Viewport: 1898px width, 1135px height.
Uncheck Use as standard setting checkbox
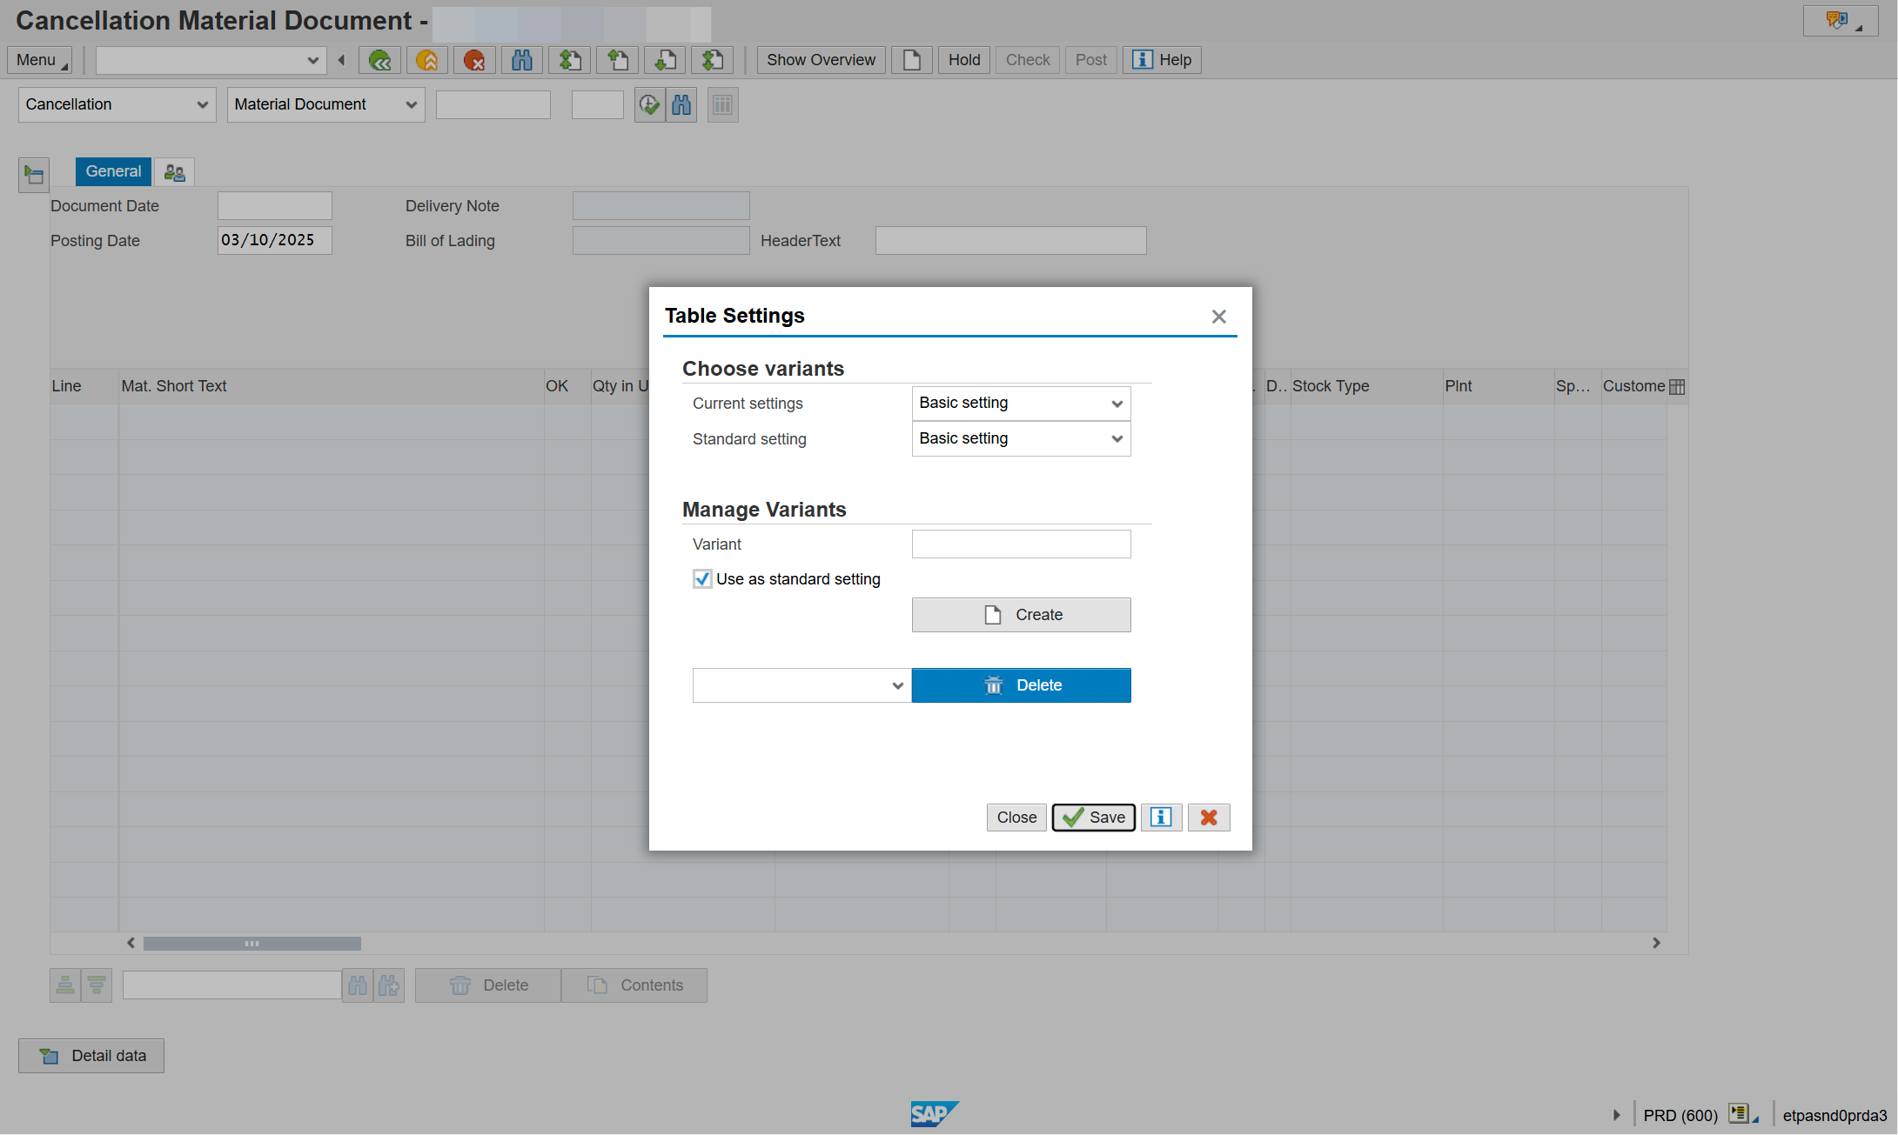pos(702,579)
